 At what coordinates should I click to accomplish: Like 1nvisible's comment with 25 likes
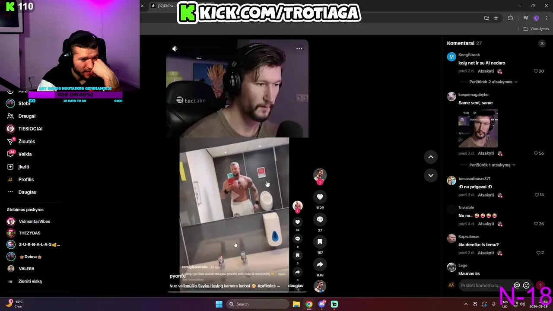(536, 224)
